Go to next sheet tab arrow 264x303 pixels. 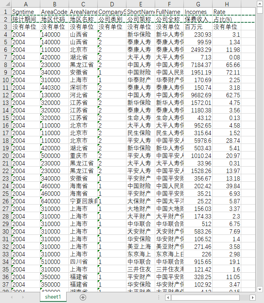tap(23, 297)
